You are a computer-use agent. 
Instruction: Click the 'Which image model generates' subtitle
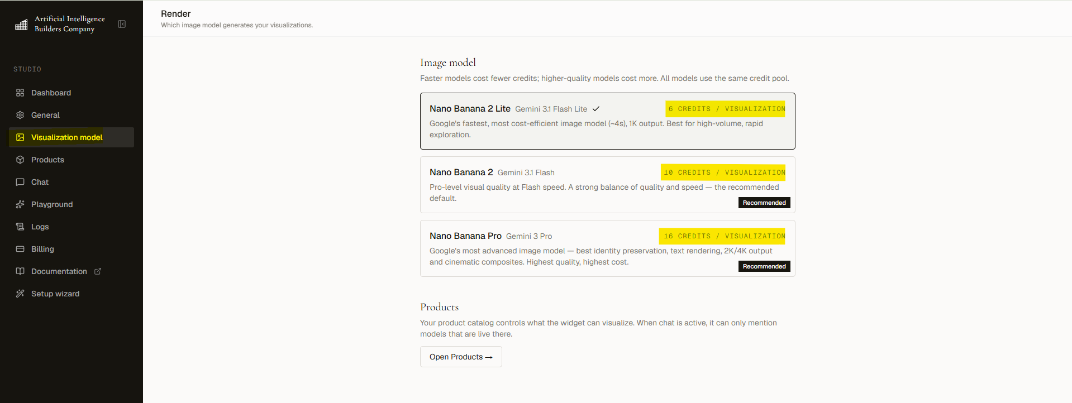(x=237, y=25)
